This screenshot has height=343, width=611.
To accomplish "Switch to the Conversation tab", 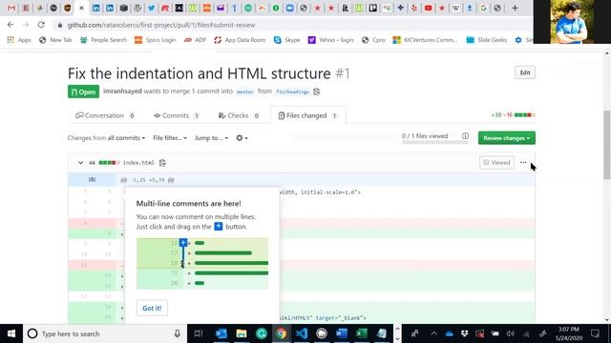I will [105, 115].
